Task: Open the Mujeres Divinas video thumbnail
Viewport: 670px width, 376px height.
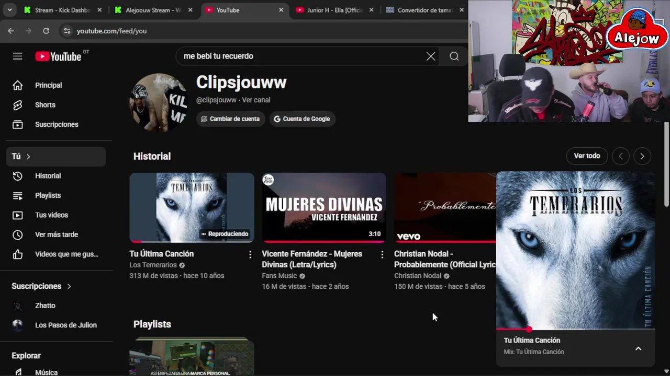Action: click(324, 208)
